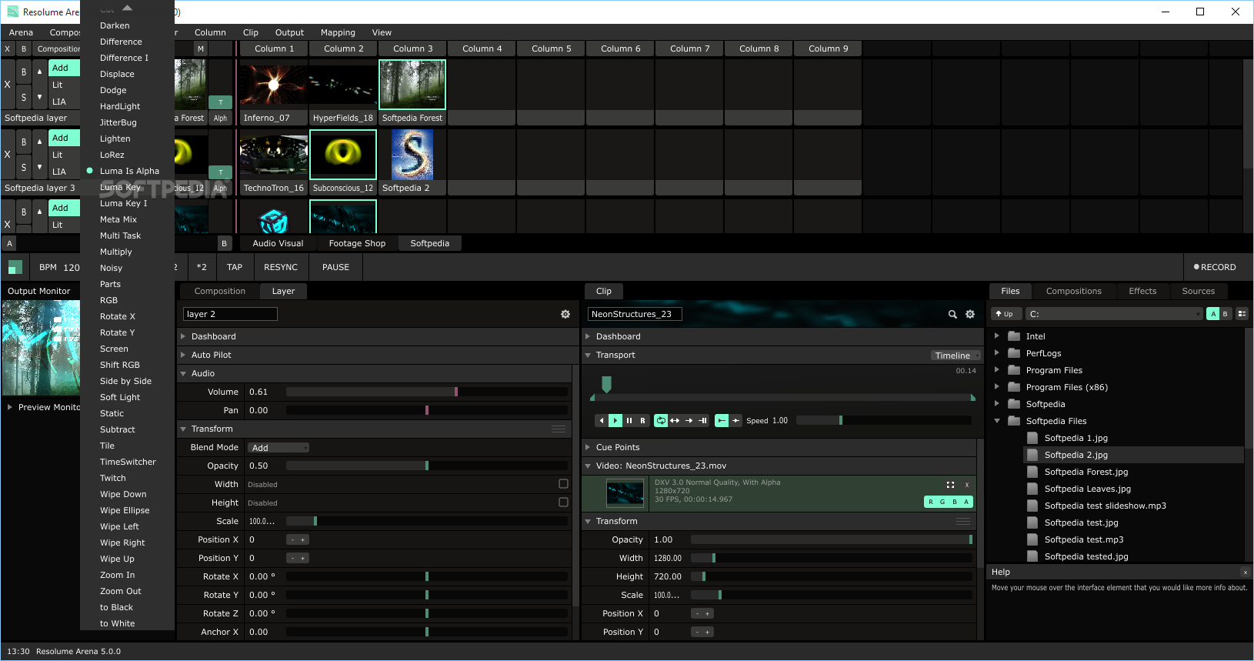Click fullscreen resize icon of video clip
This screenshot has width=1254, height=661.
coord(950,485)
